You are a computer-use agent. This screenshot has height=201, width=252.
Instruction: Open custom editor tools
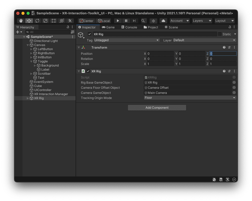tap(70, 21)
